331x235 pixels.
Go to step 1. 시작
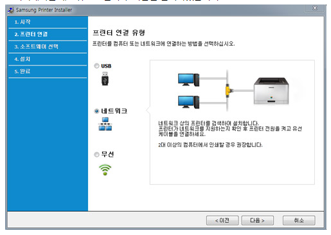(48, 22)
